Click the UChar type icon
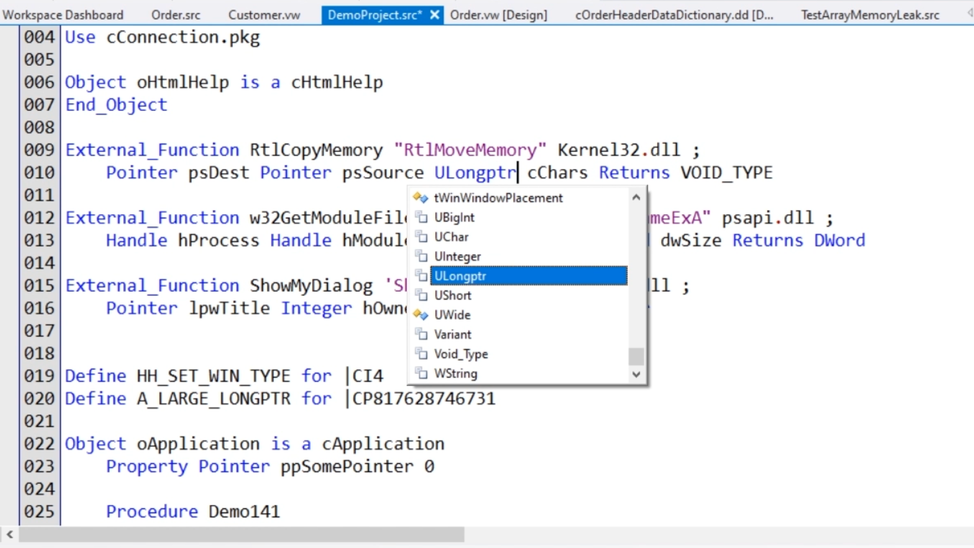Image resolution: width=974 pixels, height=548 pixels. [x=421, y=237]
